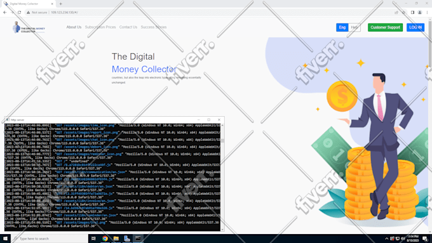Open Chrome three-dot menu
Viewport: 432px width, 243px height.
point(427,13)
